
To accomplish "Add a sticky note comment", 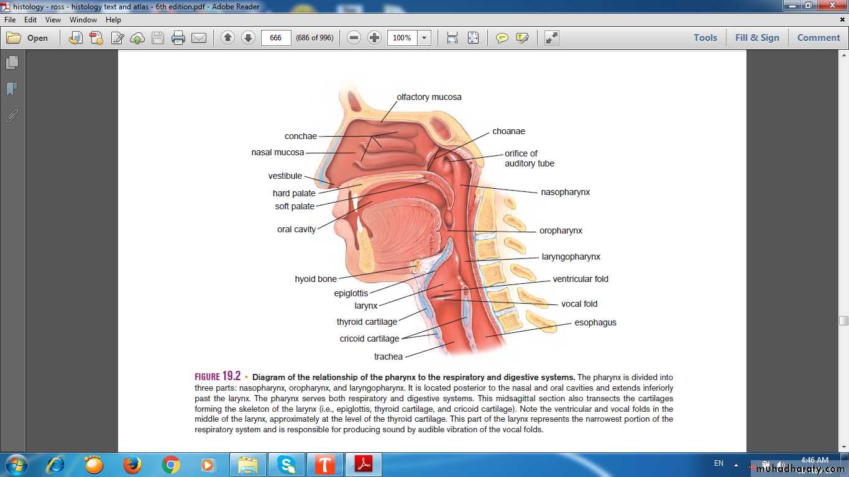I will pyautogui.click(x=502, y=38).
